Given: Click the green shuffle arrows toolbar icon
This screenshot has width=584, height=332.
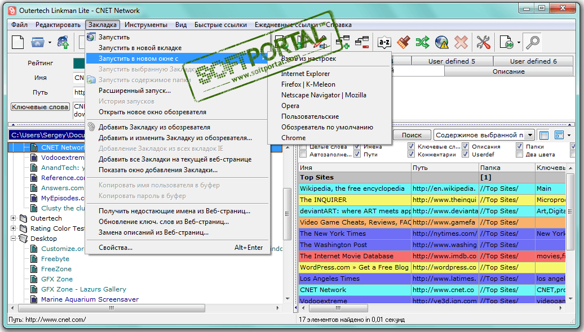Looking at the screenshot, I should click(x=422, y=42).
